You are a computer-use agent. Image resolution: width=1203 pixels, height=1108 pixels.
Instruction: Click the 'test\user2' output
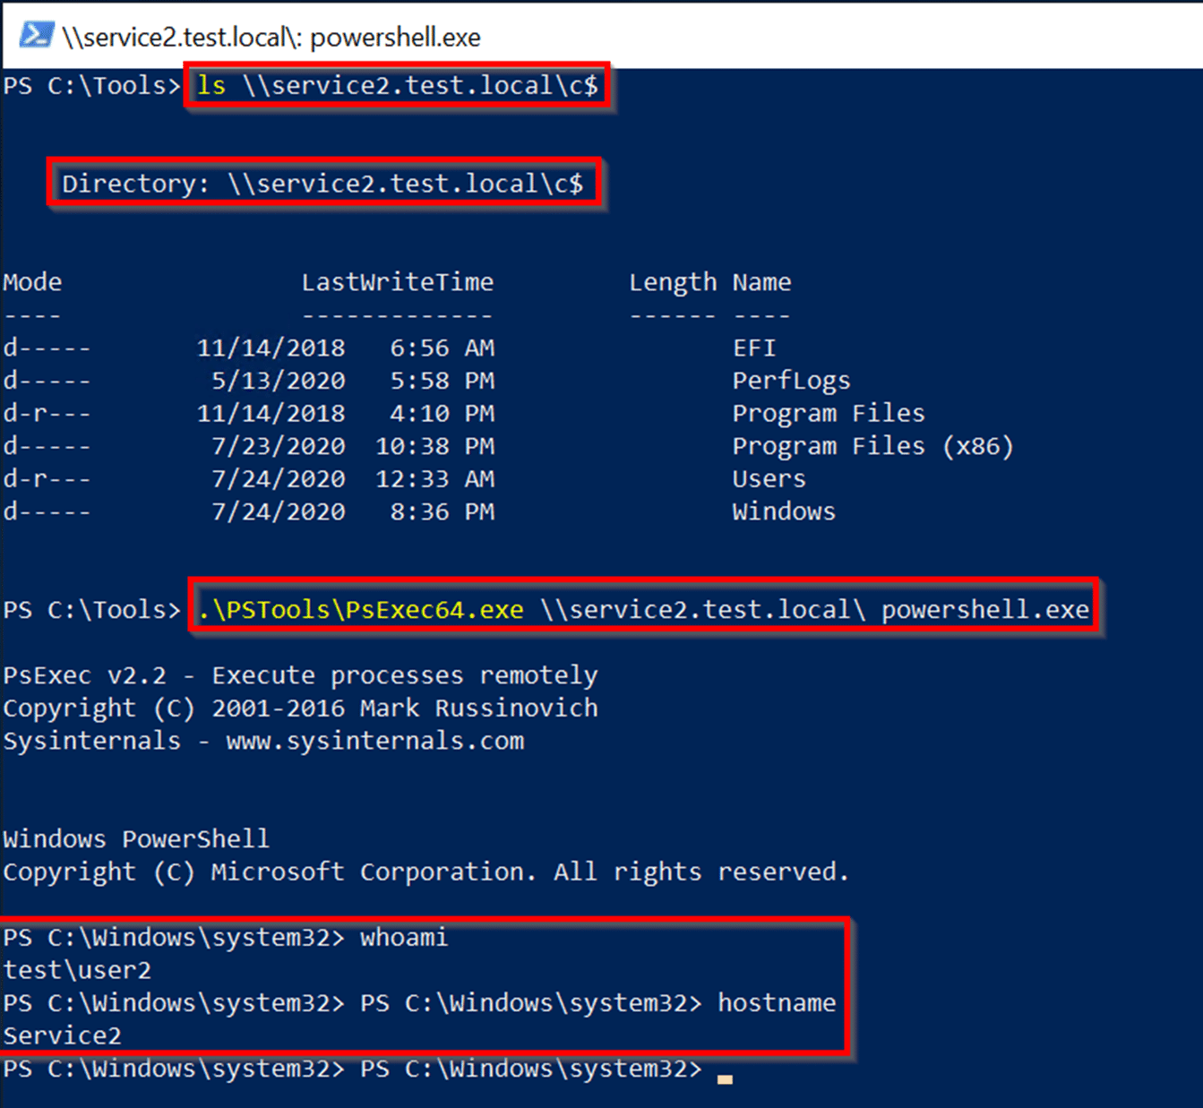[x=77, y=970]
